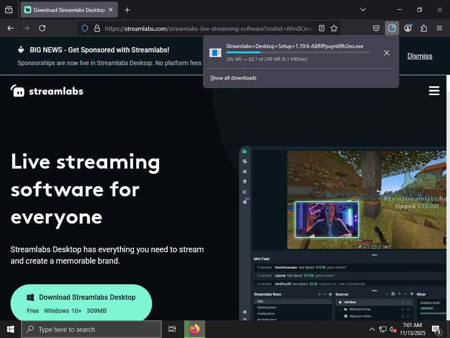Click the Webcam Frame source row
The image size is (450, 338).
click(374, 316)
